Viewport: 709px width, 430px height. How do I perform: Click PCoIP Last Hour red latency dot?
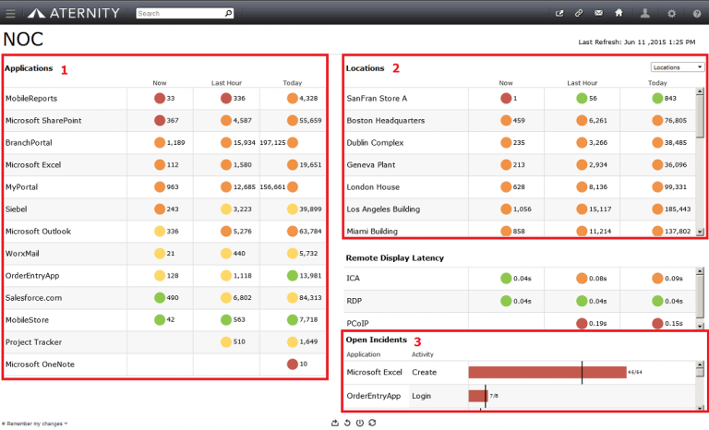[582, 323]
